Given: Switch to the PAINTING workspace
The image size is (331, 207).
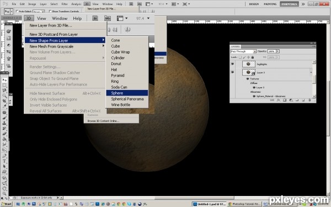Looking at the screenshot, I should (x=270, y=4).
